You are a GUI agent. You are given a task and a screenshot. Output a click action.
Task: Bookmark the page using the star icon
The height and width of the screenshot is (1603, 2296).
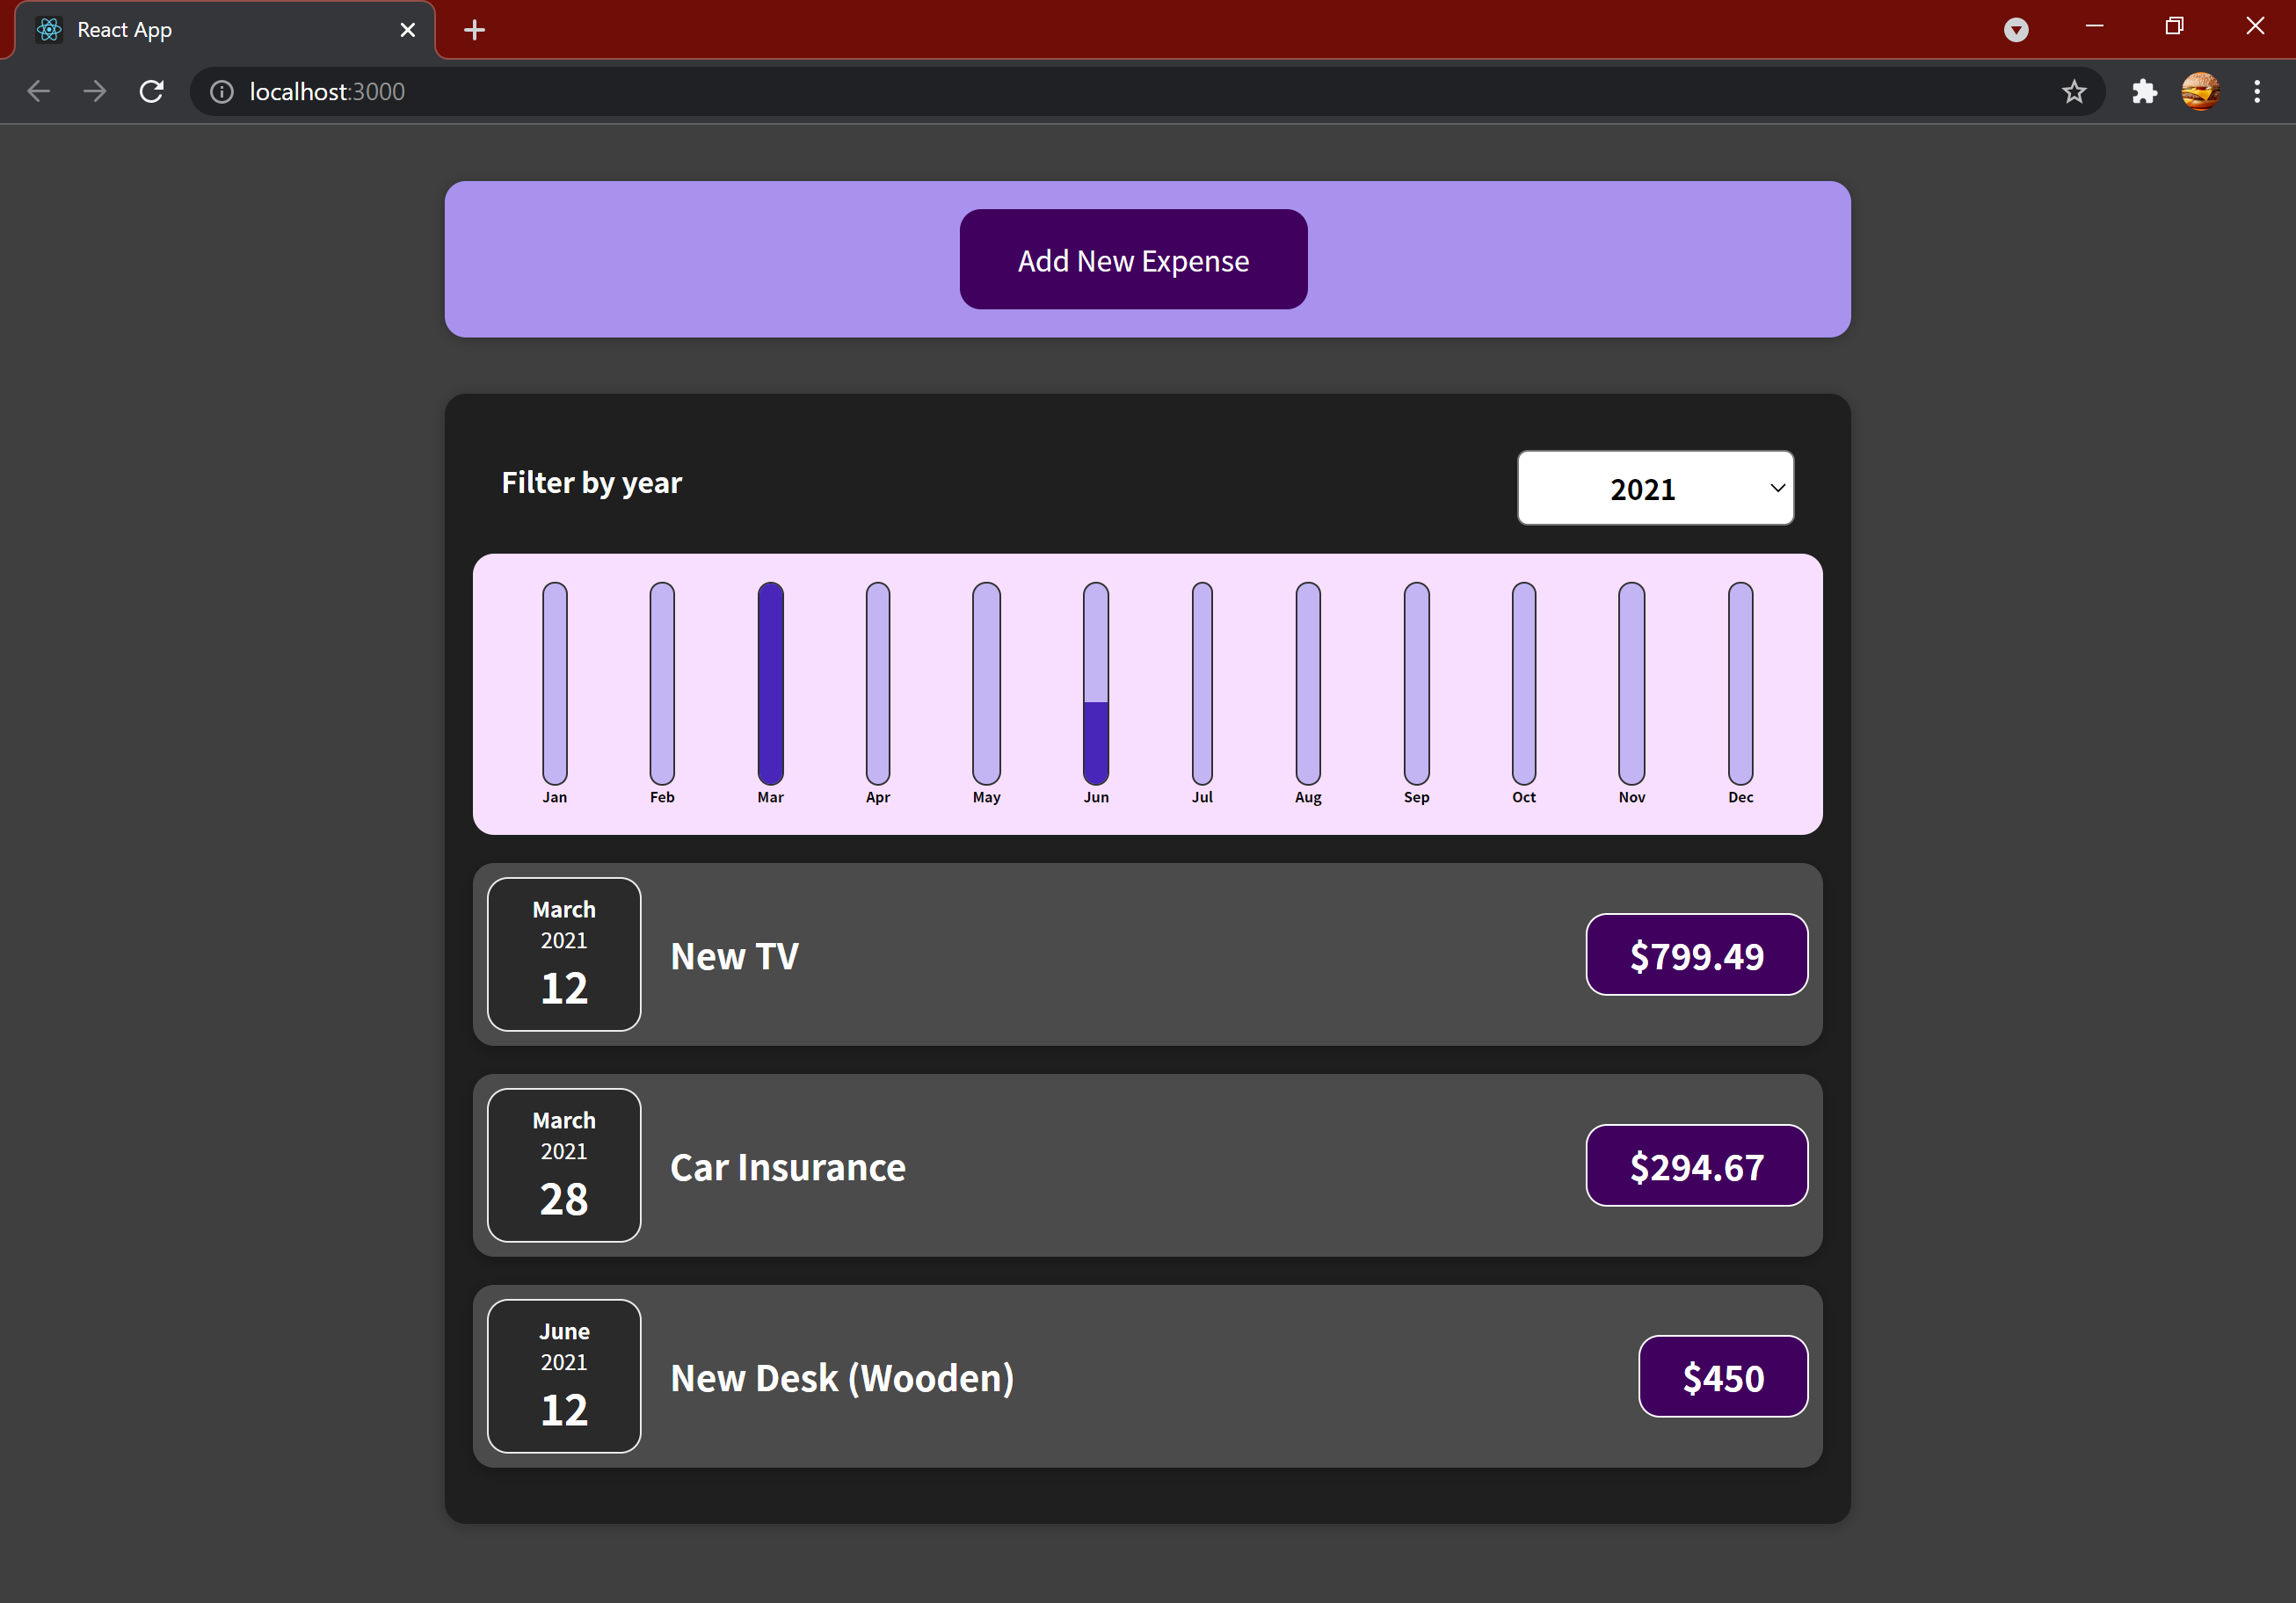point(2073,91)
